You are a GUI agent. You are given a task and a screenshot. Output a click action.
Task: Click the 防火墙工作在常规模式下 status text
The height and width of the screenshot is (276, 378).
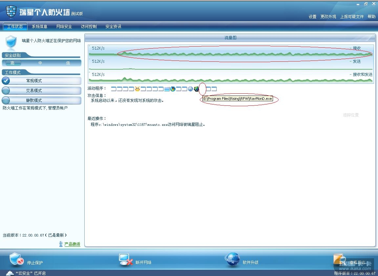35,108
